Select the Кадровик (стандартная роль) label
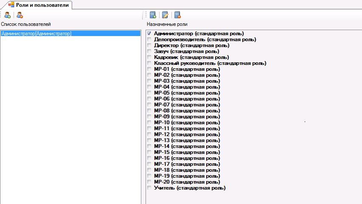The image size is (362, 204). (191, 57)
